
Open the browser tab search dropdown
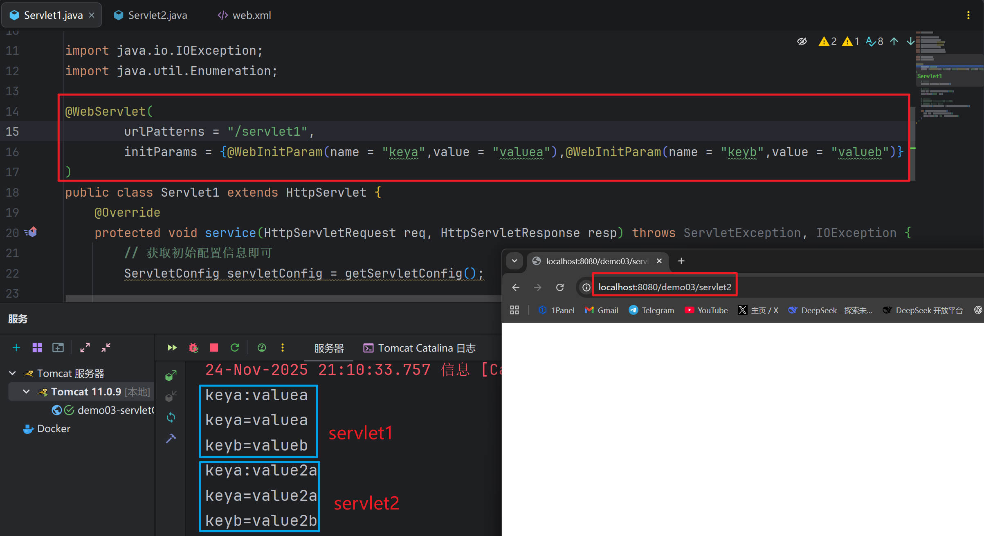click(x=514, y=261)
